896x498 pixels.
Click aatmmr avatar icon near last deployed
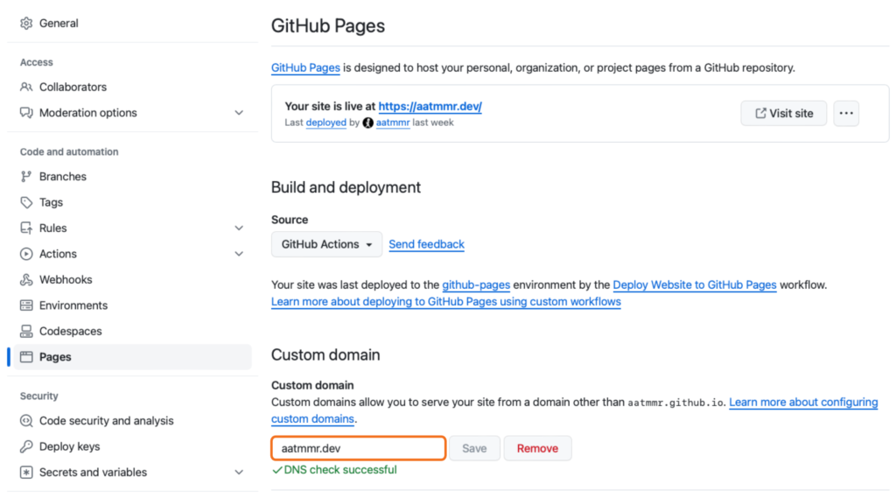(368, 123)
